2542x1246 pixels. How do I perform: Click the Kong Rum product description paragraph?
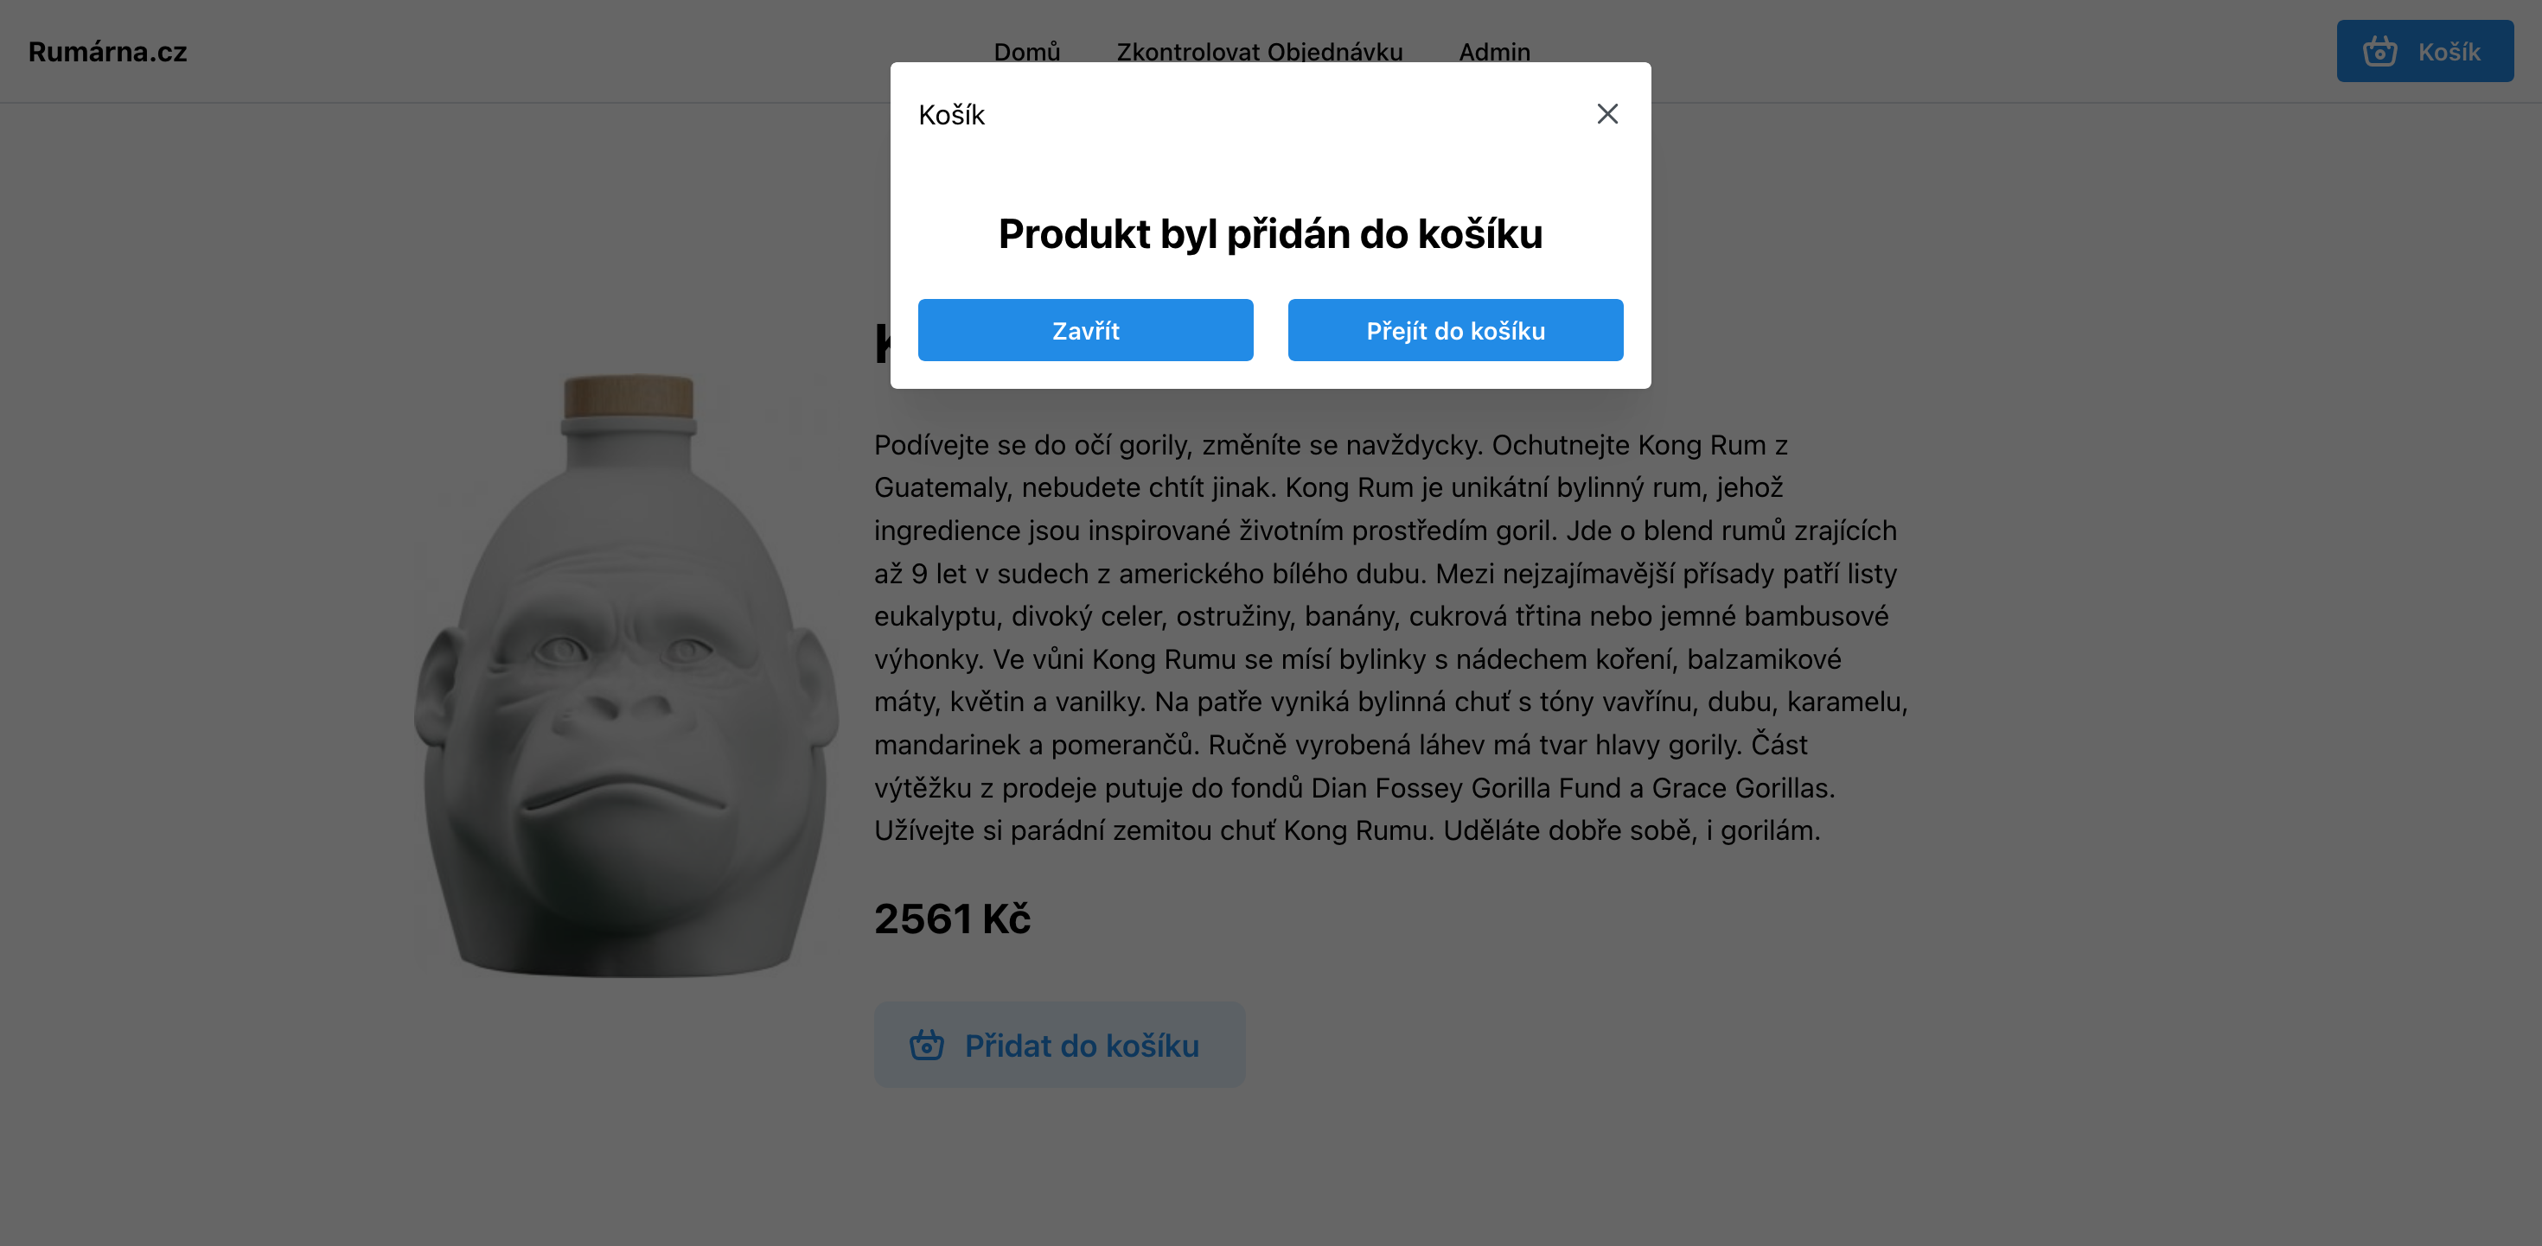[x=1390, y=638]
